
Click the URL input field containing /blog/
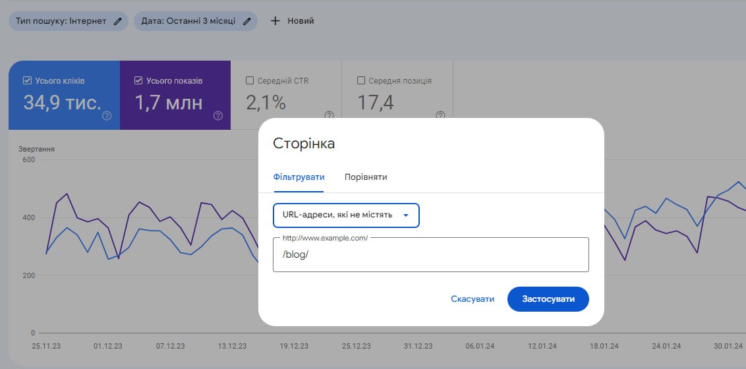pos(430,255)
